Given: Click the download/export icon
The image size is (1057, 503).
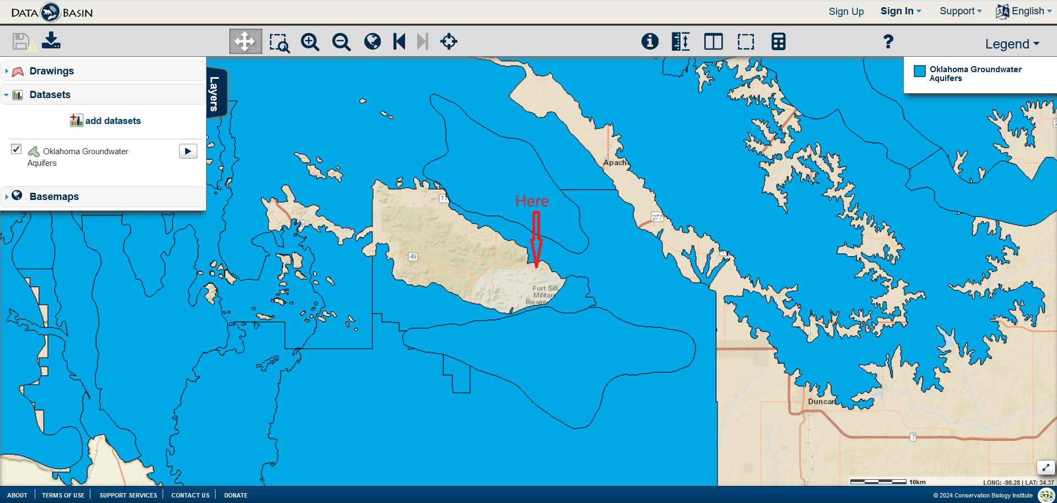Looking at the screenshot, I should (51, 40).
